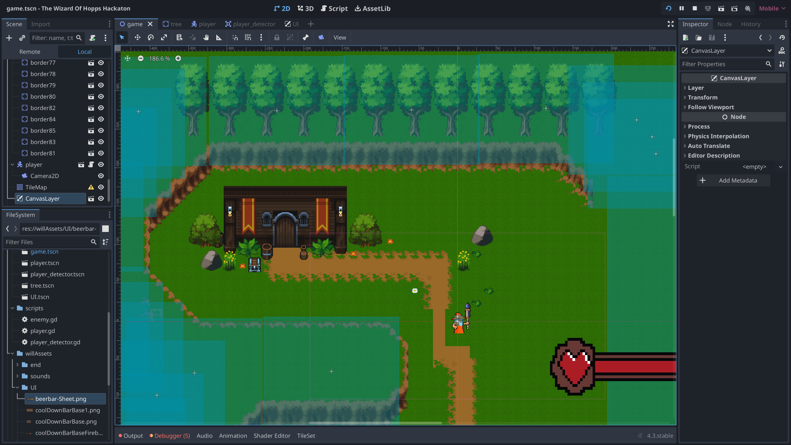Expand the Transform property section
Image resolution: width=791 pixels, height=445 pixels.
(702, 97)
